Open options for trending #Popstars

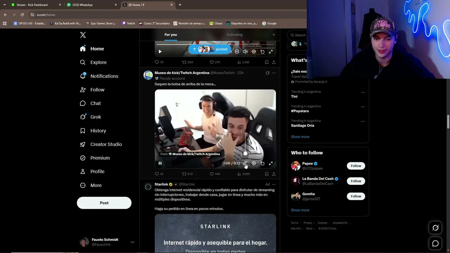point(362,107)
